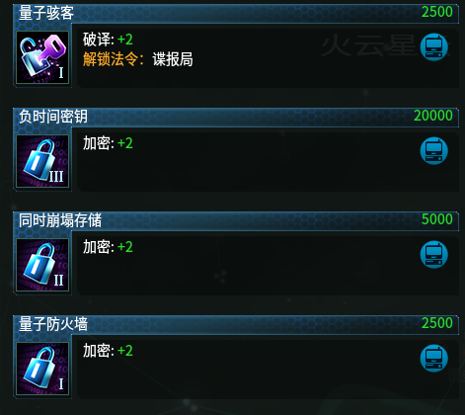The image size is (465, 415).
Task: Click the 20000 research cost value
Action: point(433,116)
